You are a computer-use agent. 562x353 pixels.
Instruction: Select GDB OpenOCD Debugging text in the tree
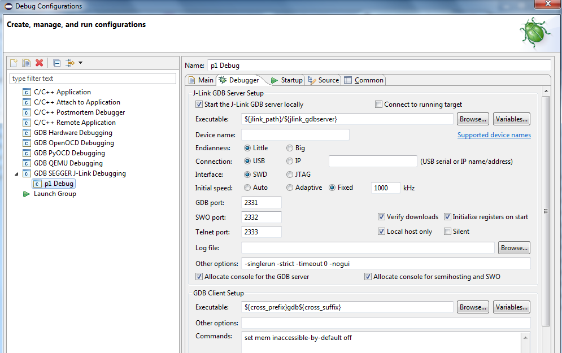[x=74, y=143]
